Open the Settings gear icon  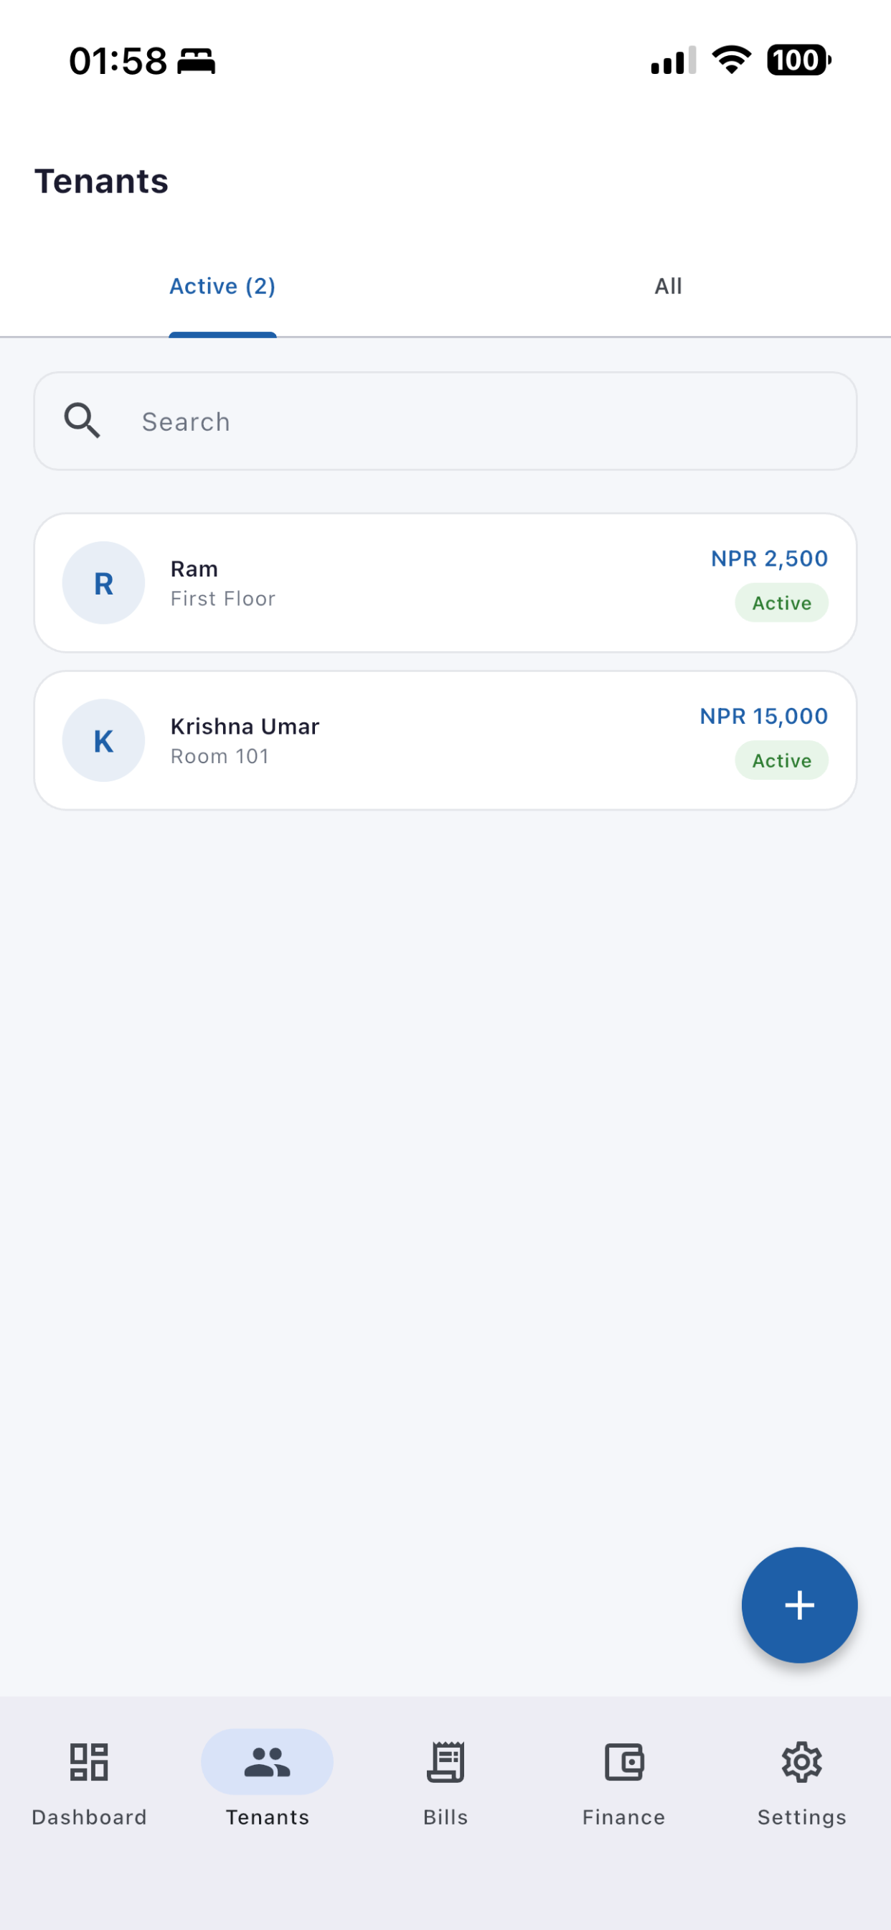pos(802,1761)
